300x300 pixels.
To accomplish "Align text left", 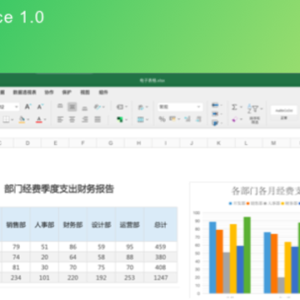I will tap(60, 119).
